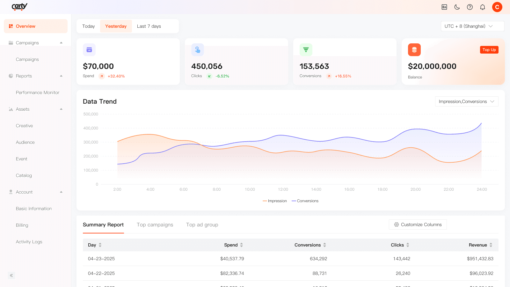Select the Today tab

(x=88, y=26)
